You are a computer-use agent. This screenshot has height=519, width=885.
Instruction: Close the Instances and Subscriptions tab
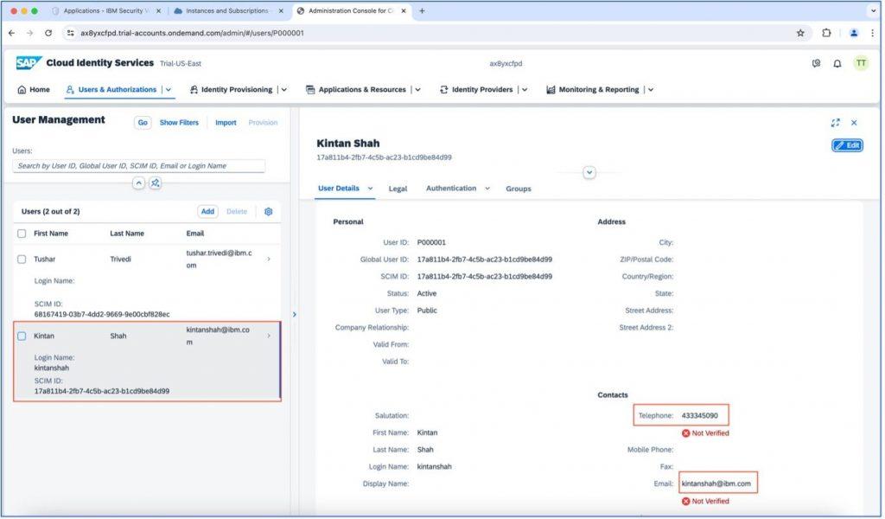pyautogui.click(x=281, y=10)
